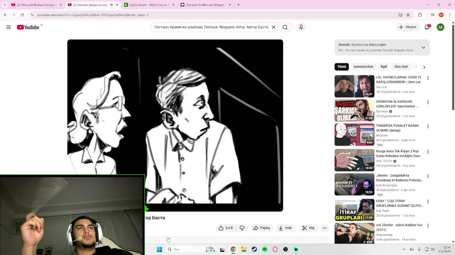Show hidden system tray icons

[404, 249]
